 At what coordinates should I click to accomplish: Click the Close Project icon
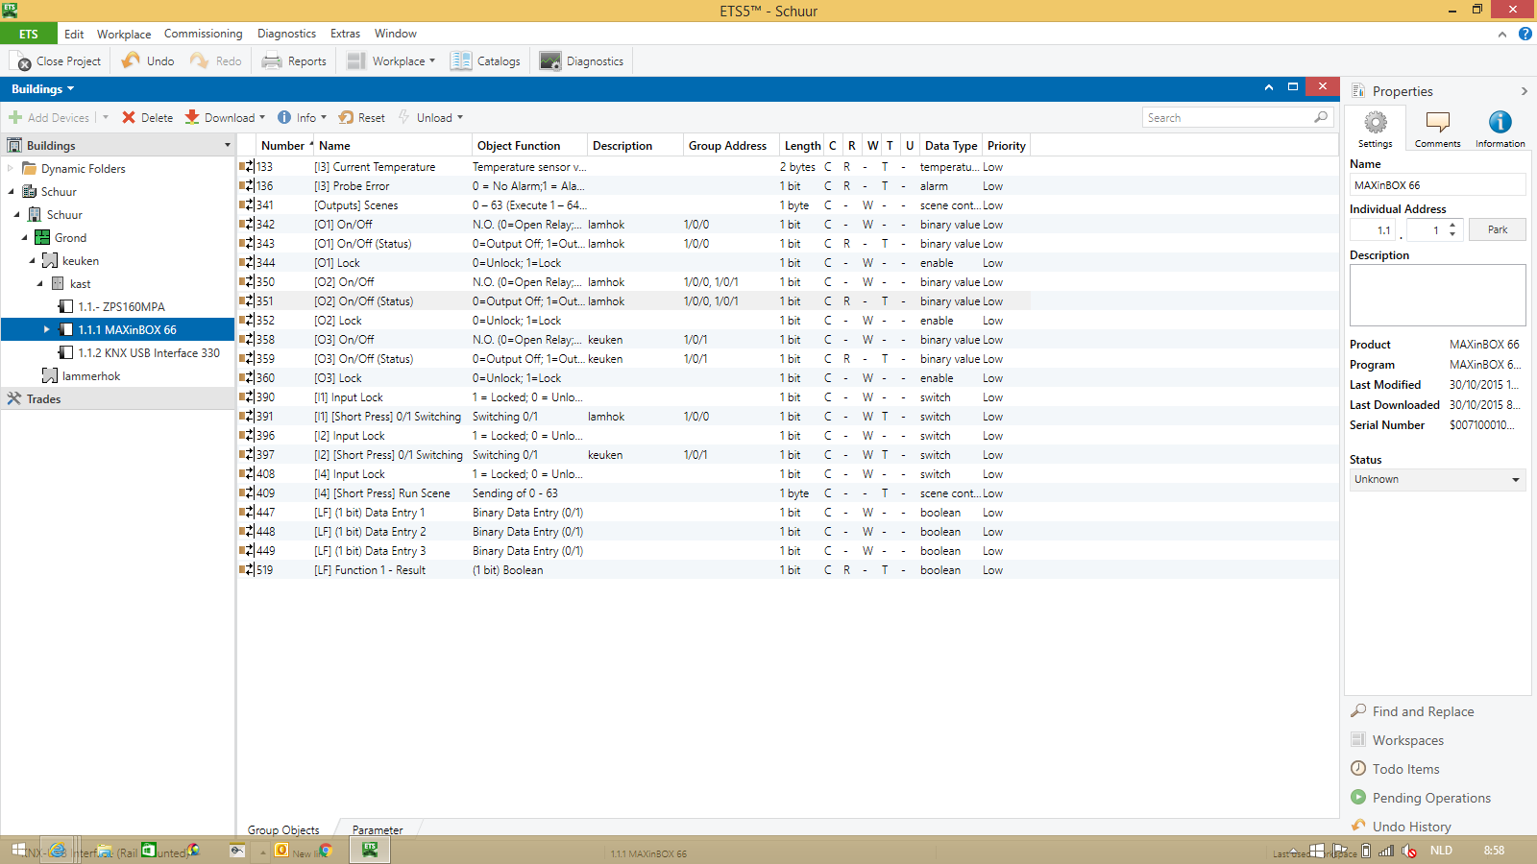pos(20,61)
